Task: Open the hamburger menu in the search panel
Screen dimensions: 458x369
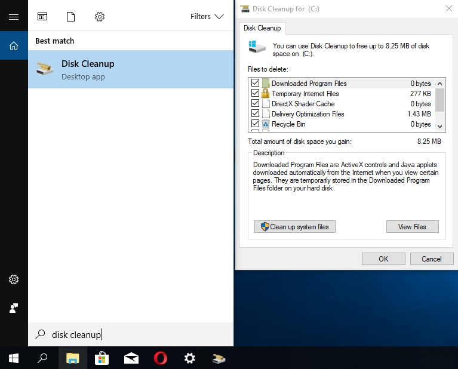Action: tap(14, 17)
